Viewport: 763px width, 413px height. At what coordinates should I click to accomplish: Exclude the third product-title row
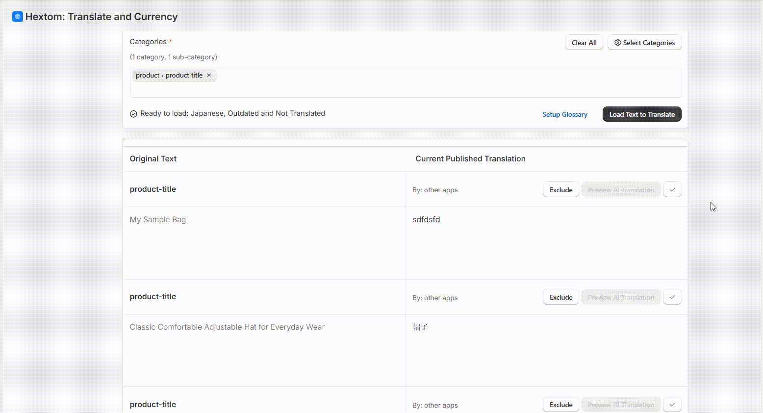point(561,405)
